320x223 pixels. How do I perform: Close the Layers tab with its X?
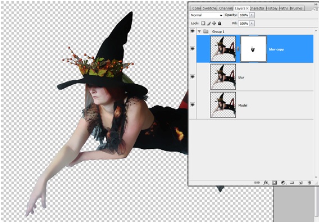click(247, 8)
